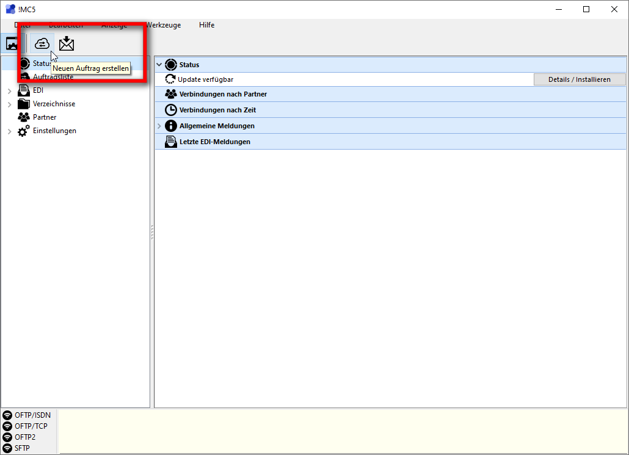Click the cloud 'Neuen Auftrag erstellen' toolbar icon
This screenshot has width=629, height=455.
pyautogui.click(x=42, y=43)
